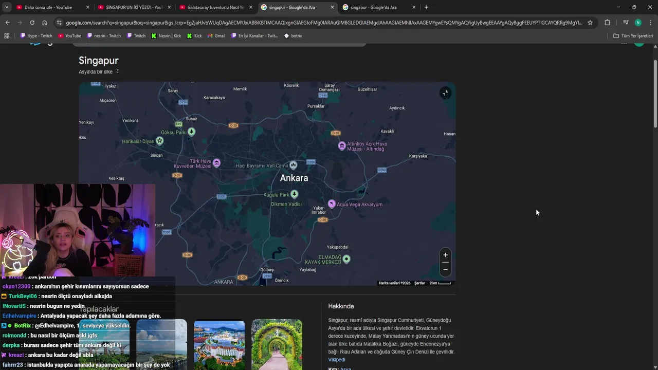
Task: Click the Harikalar Diyarı map marker
Action: (x=160, y=141)
